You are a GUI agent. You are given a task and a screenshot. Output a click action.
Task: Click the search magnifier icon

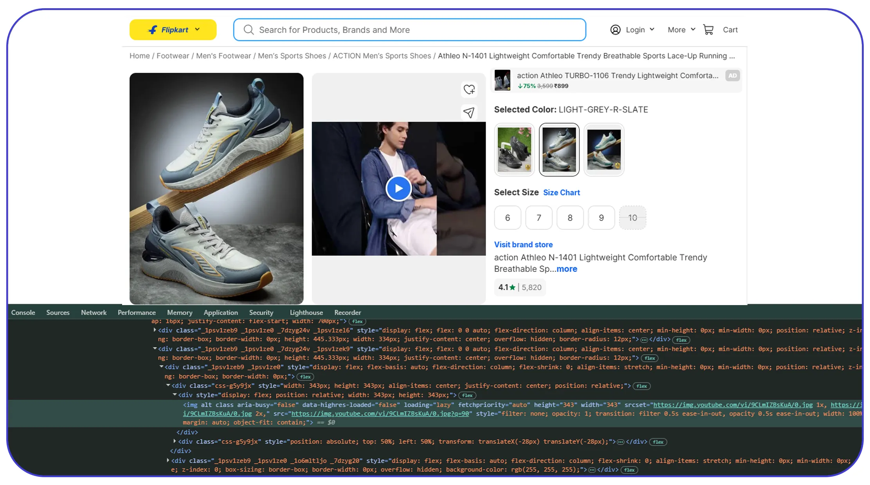click(249, 30)
